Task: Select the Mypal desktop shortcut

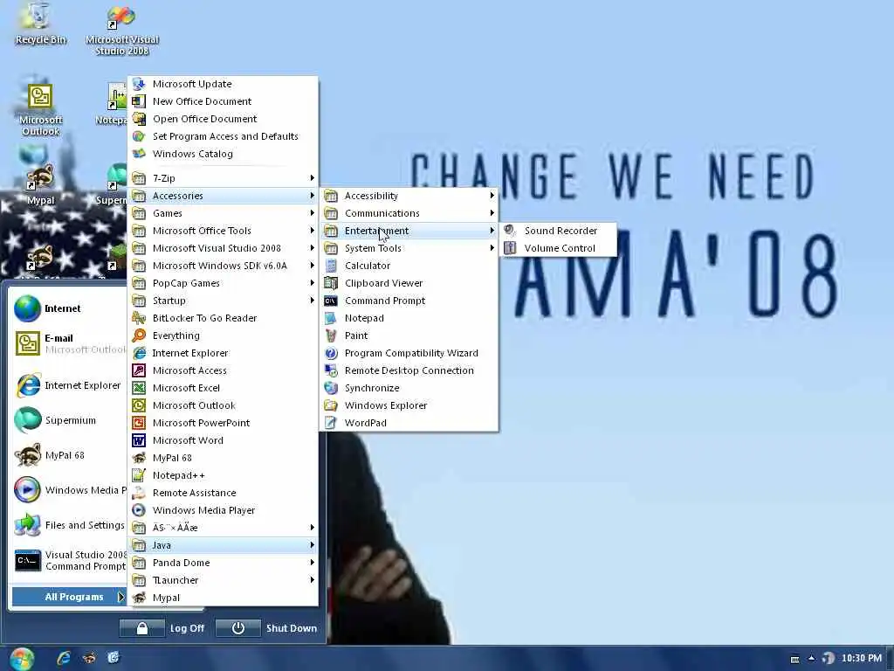Action: [x=40, y=183]
